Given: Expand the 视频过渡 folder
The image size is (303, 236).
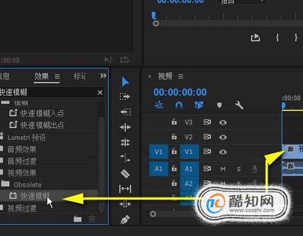Looking at the screenshot, I should pyautogui.click(x=22, y=208).
